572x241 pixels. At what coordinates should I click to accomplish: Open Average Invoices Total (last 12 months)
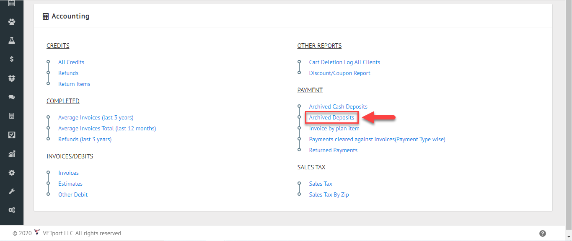pyautogui.click(x=107, y=128)
